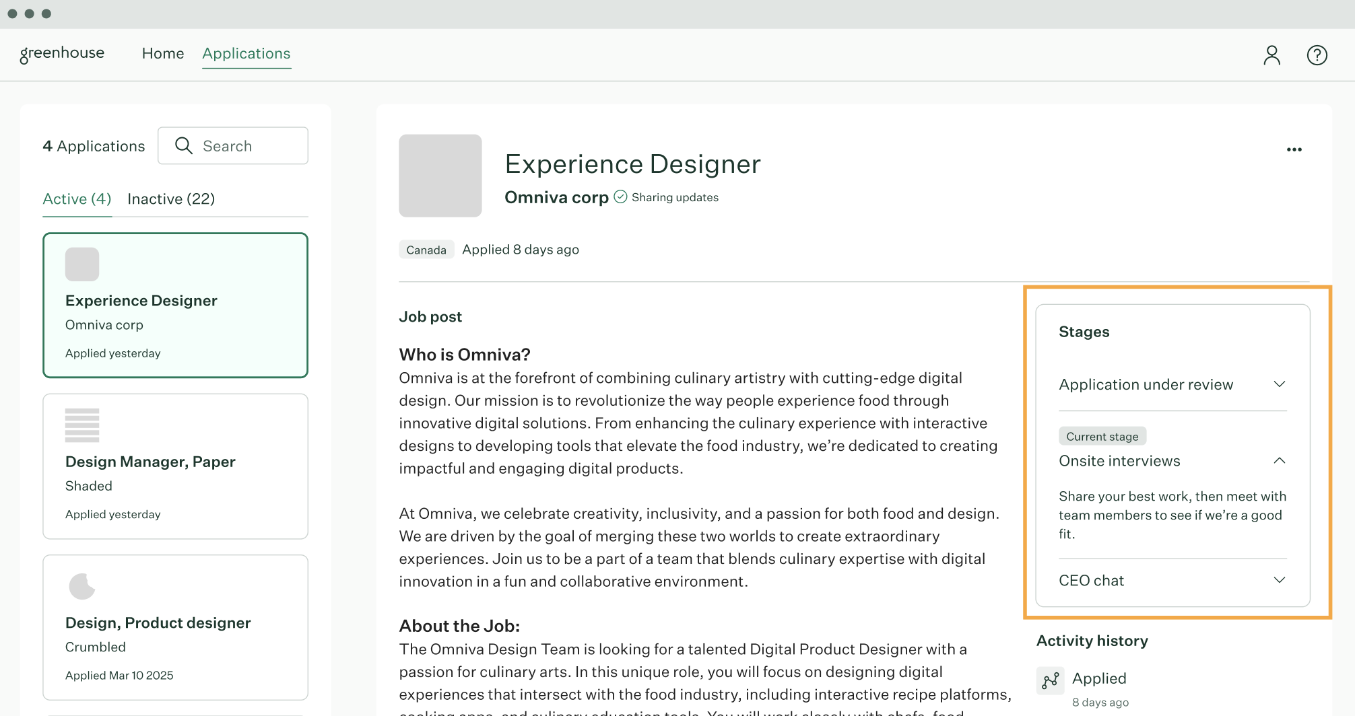The image size is (1355, 716).
Task: Click the Canada location tag
Action: coord(426,249)
